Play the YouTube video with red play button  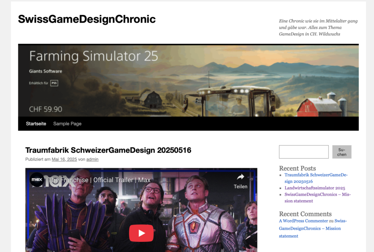click(141, 233)
